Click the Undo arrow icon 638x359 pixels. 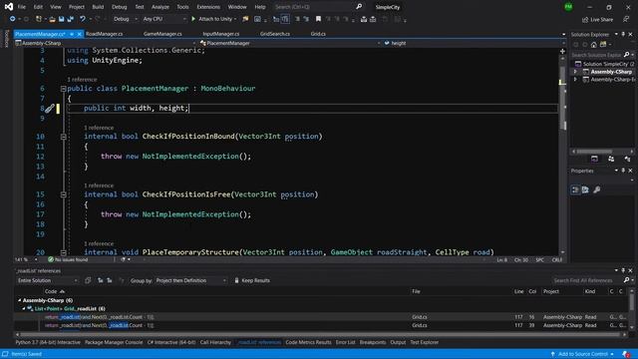[83, 19]
